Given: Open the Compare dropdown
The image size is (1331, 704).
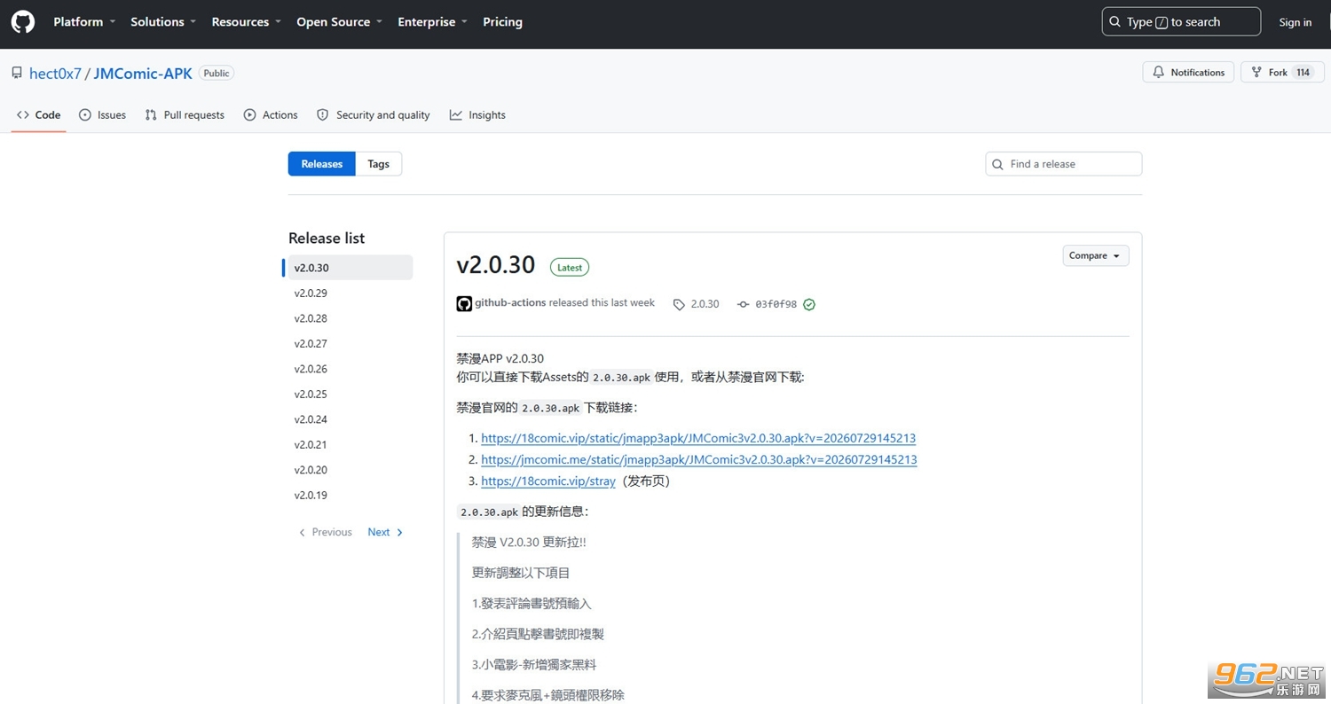Looking at the screenshot, I should (1096, 255).
